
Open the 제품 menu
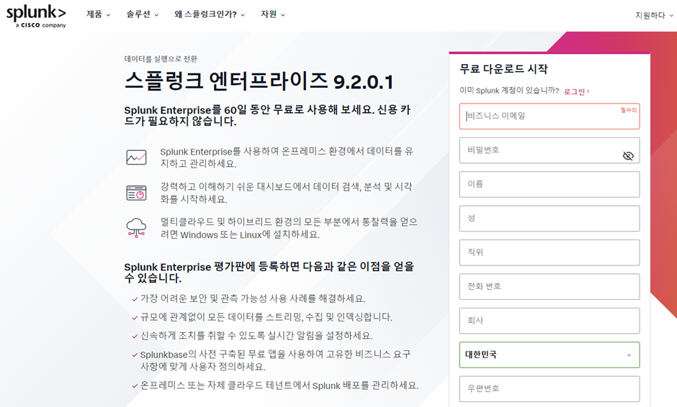(x=98, y=14)
